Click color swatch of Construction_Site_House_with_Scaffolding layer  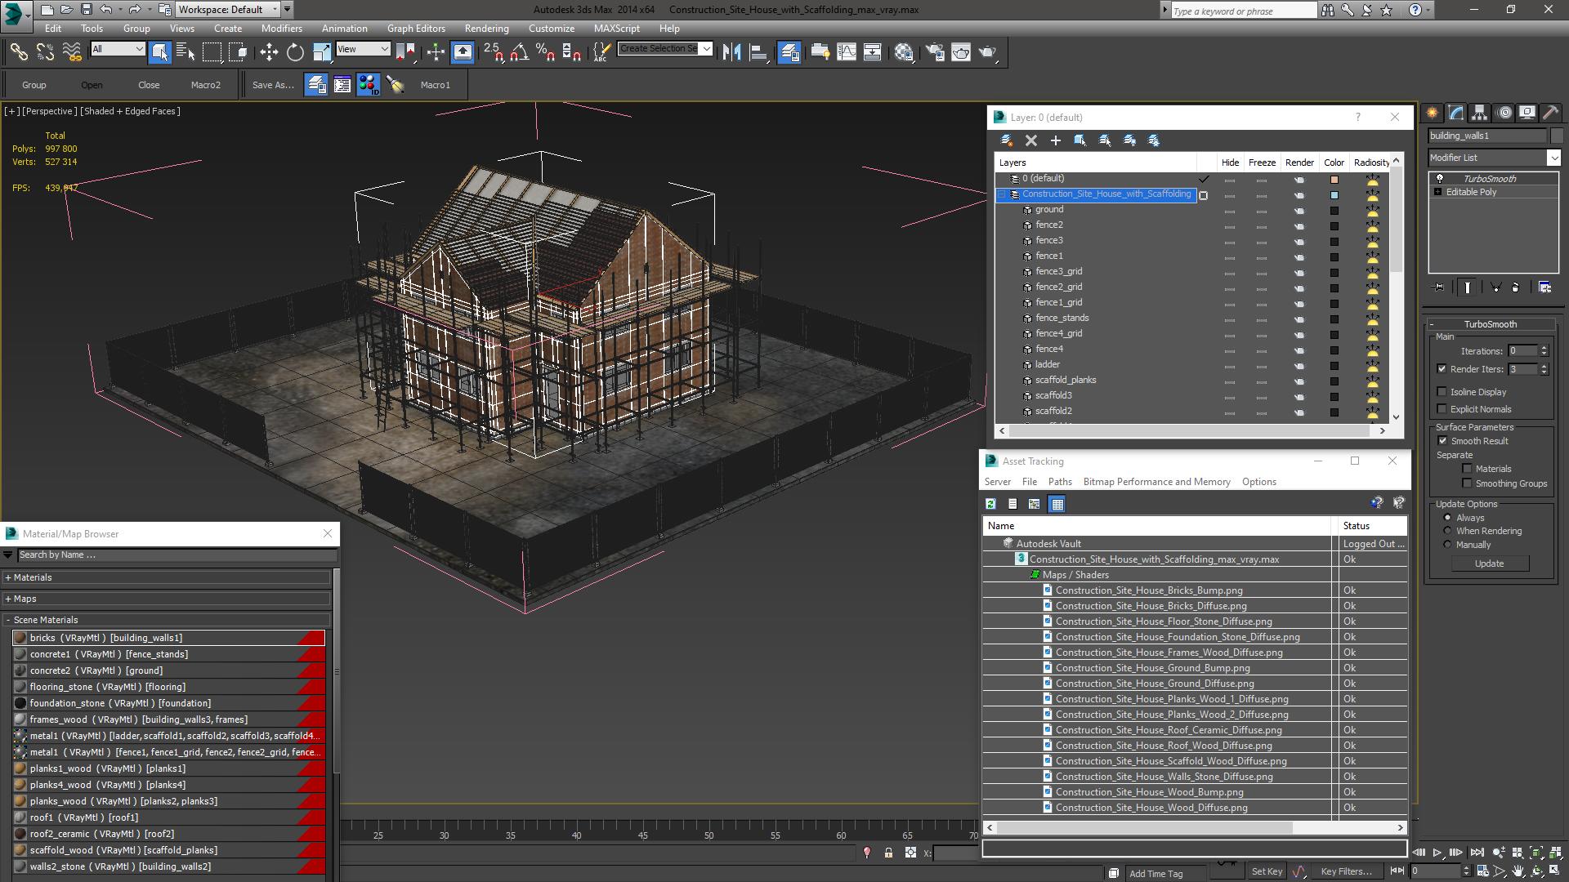click(1334, 194)
